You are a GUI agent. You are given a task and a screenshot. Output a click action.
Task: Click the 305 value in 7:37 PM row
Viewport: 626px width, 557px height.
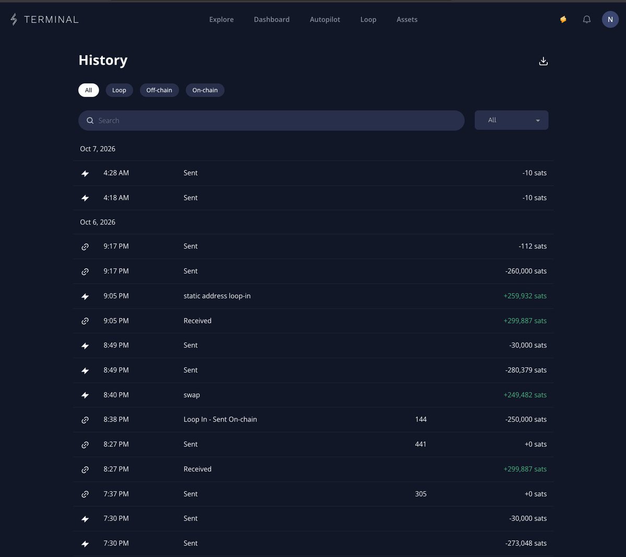421,494
